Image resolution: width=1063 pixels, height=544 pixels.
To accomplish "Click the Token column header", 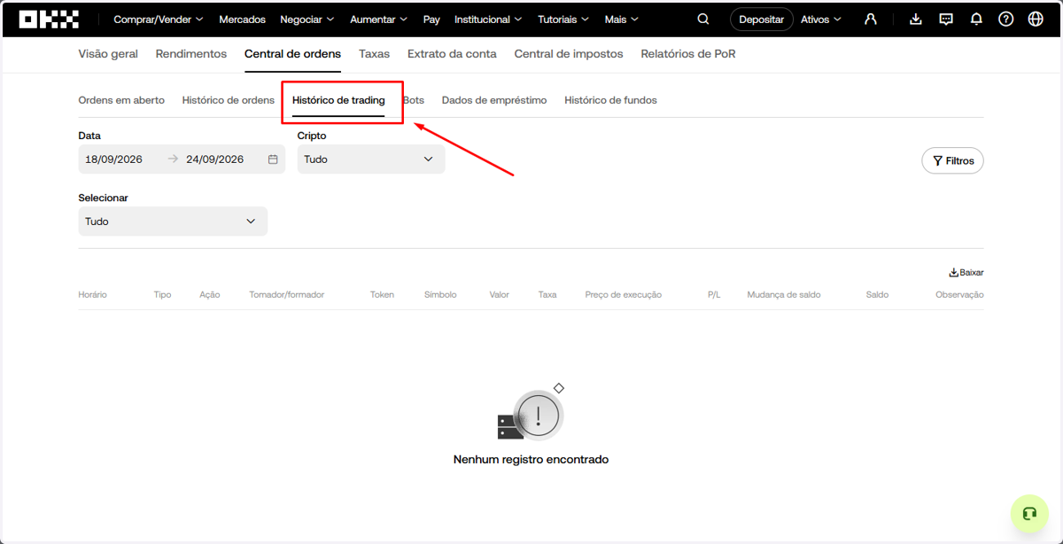I will point(382,294).
